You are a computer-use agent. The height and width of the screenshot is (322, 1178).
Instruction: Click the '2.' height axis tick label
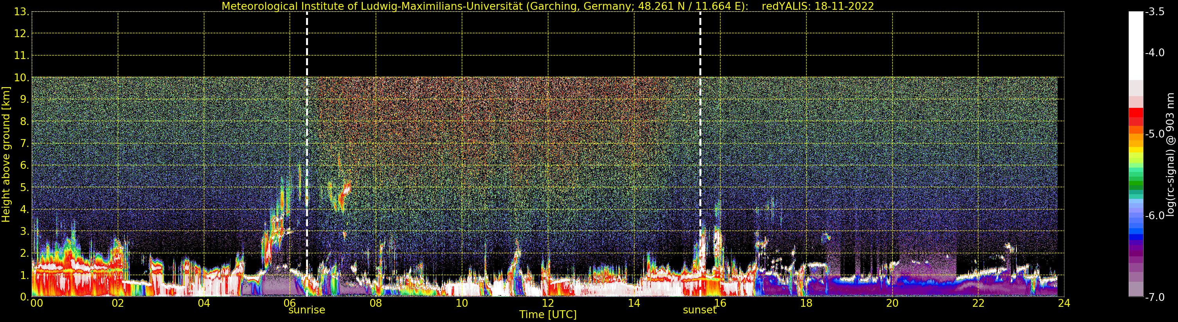point(25,254)
